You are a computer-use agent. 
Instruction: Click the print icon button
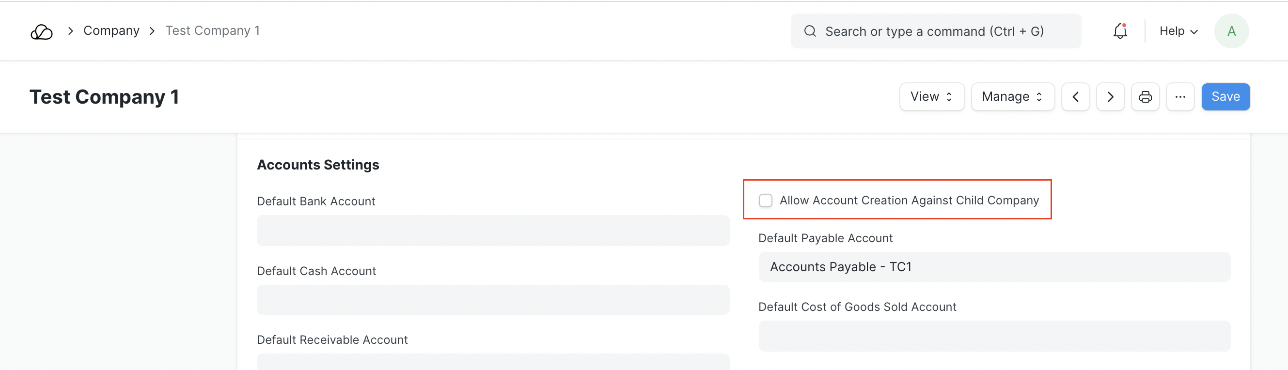(1145, 97)
